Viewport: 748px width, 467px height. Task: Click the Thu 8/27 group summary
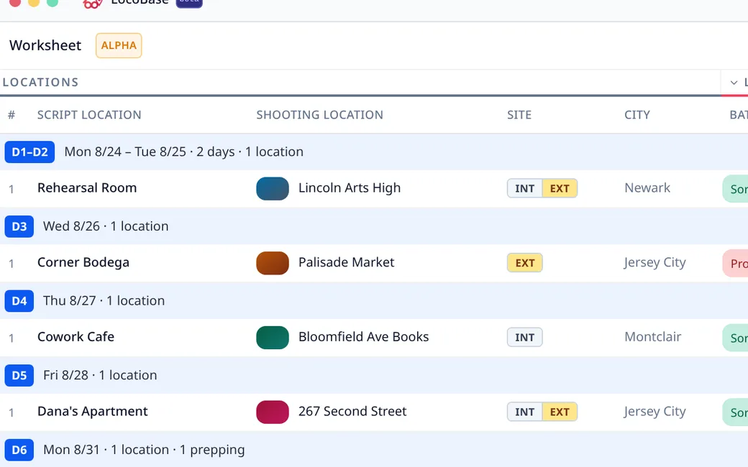click(x=104, y=301)
